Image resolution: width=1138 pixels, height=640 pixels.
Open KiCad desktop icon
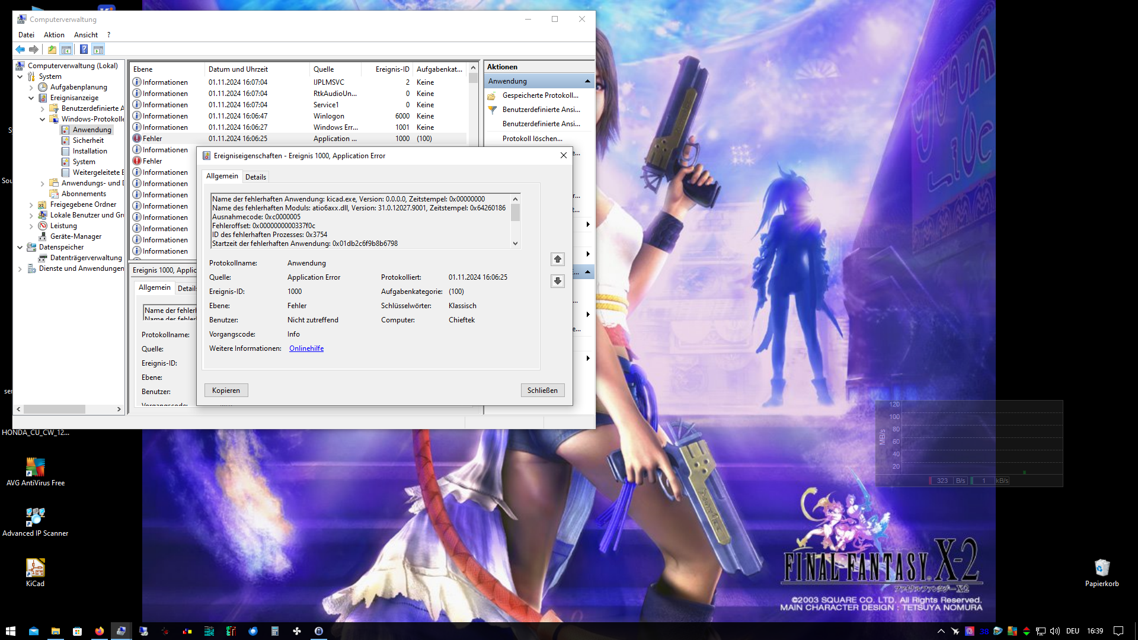[35, 572]
